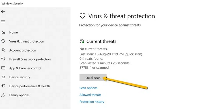Viewport: 198px width, 109px height.
Task: Click the Device performance heart icon
Action: coord(3,86)
